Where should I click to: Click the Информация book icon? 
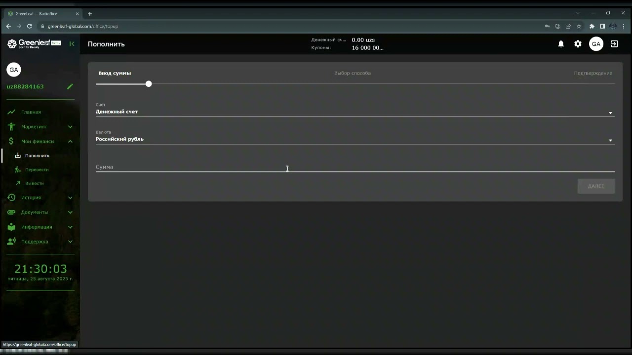click(11, 227)
